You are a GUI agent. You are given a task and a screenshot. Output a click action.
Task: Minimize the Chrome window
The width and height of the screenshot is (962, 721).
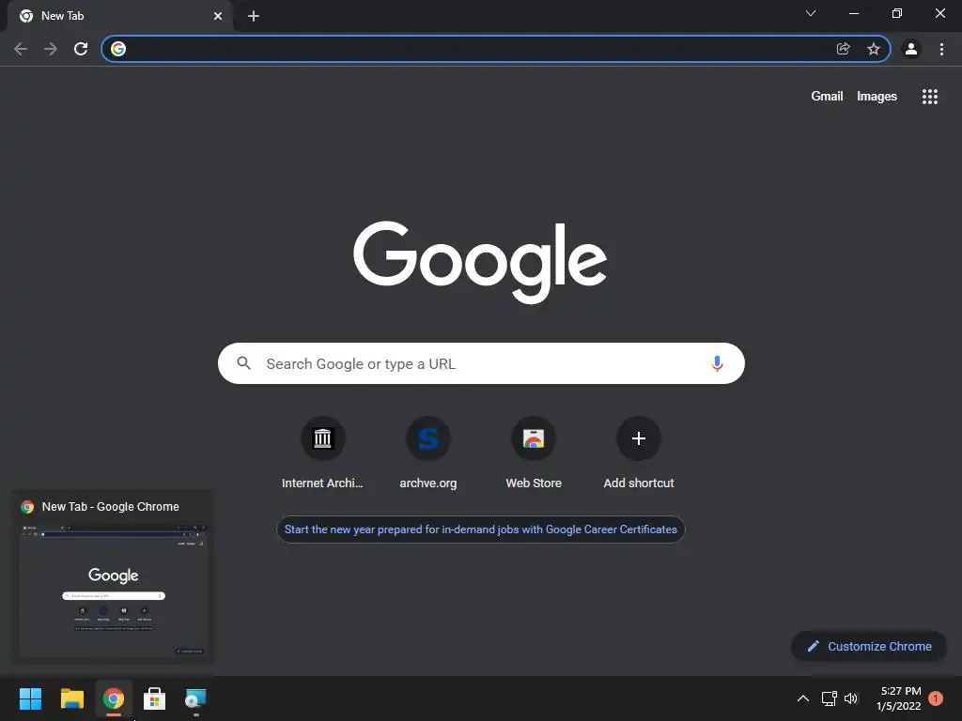(x=853, y=13)
